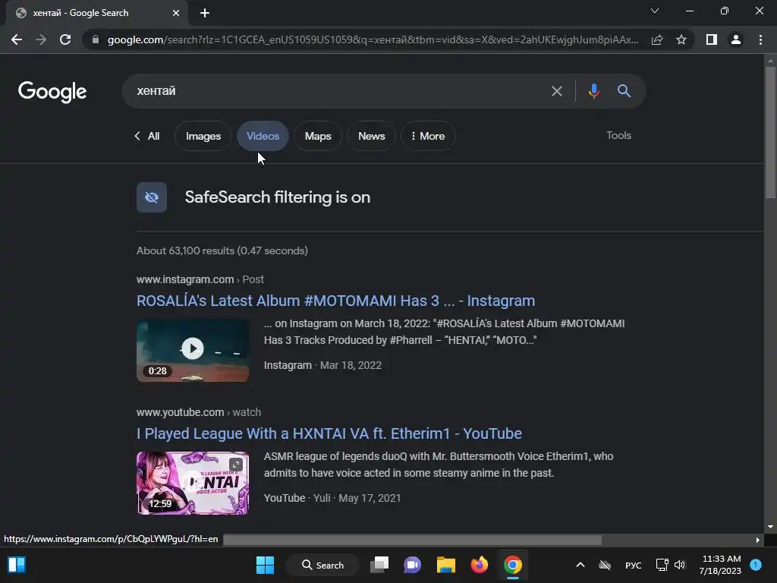Click the Google logo

point(52,92)
